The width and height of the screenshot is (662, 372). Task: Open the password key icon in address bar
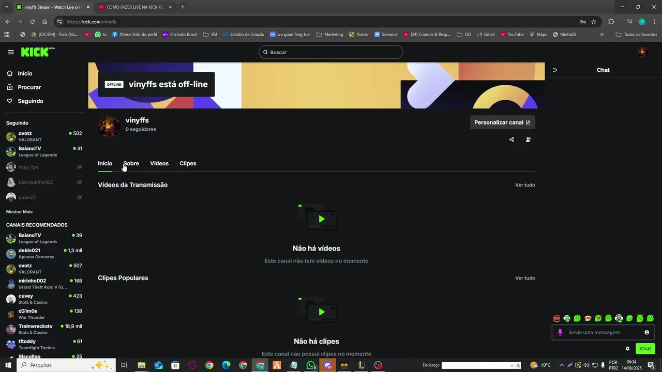(582, 22)
